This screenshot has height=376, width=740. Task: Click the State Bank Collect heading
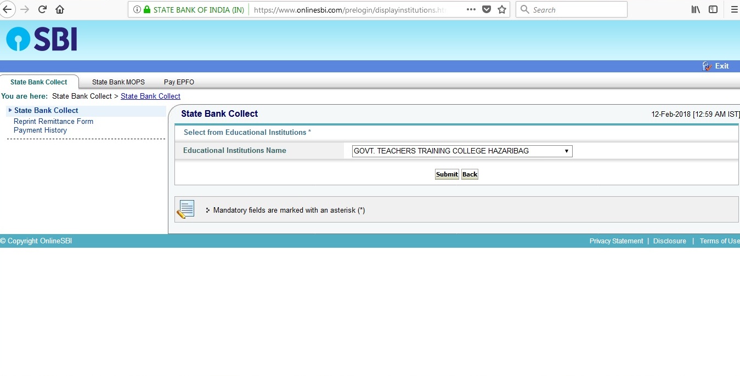(219, 114)
